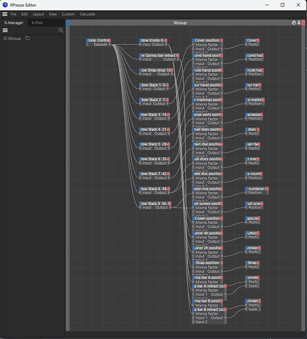Click blue input corner of Cover position node
This screenshot has width=307, height=339.
tap(193, 40)
